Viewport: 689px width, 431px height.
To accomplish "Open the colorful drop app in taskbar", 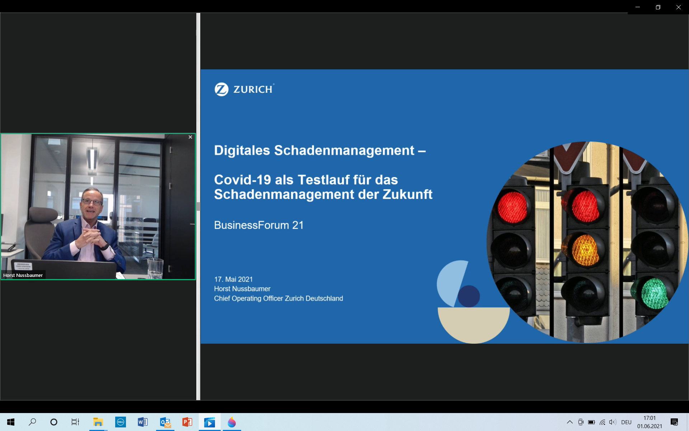I will tap(232, 422).
